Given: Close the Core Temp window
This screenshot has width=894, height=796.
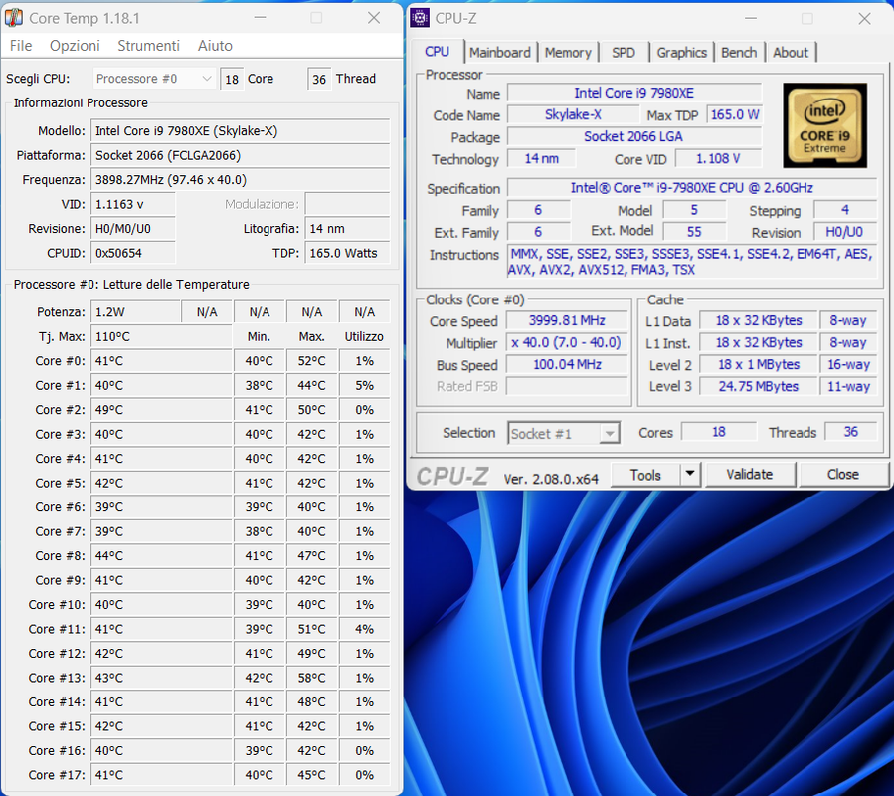Looking at the screenshot, I should 374,18.
